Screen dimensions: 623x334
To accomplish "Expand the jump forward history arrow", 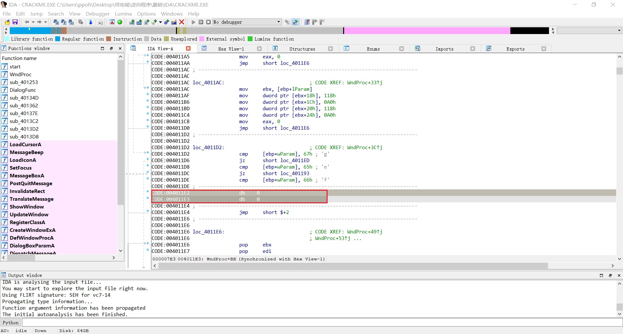I will (x=46, y=22).
